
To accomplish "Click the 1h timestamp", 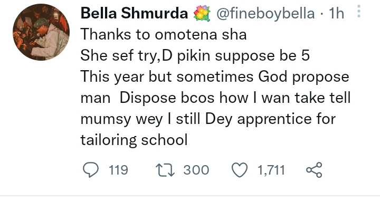I will (x=336, y=15).
